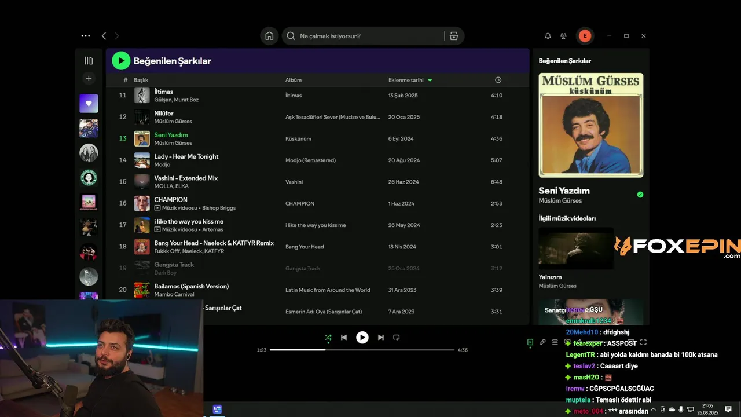This screenshot has width=741, height=417.
Task: Sort by Albüm column header
Action: pos(294,80)
